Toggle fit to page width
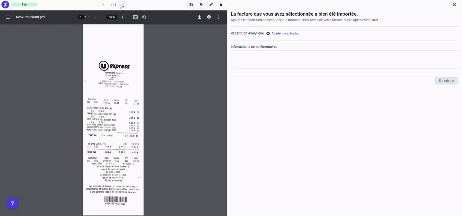Image resolution: width=462 pixels, height=216 pixels. click(135, 17)
